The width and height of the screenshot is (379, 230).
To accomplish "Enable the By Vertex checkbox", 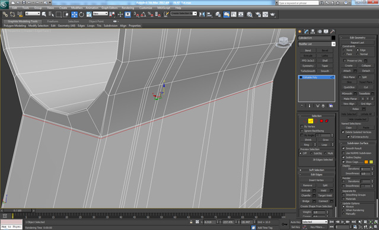I will click(x=302, y=126).
